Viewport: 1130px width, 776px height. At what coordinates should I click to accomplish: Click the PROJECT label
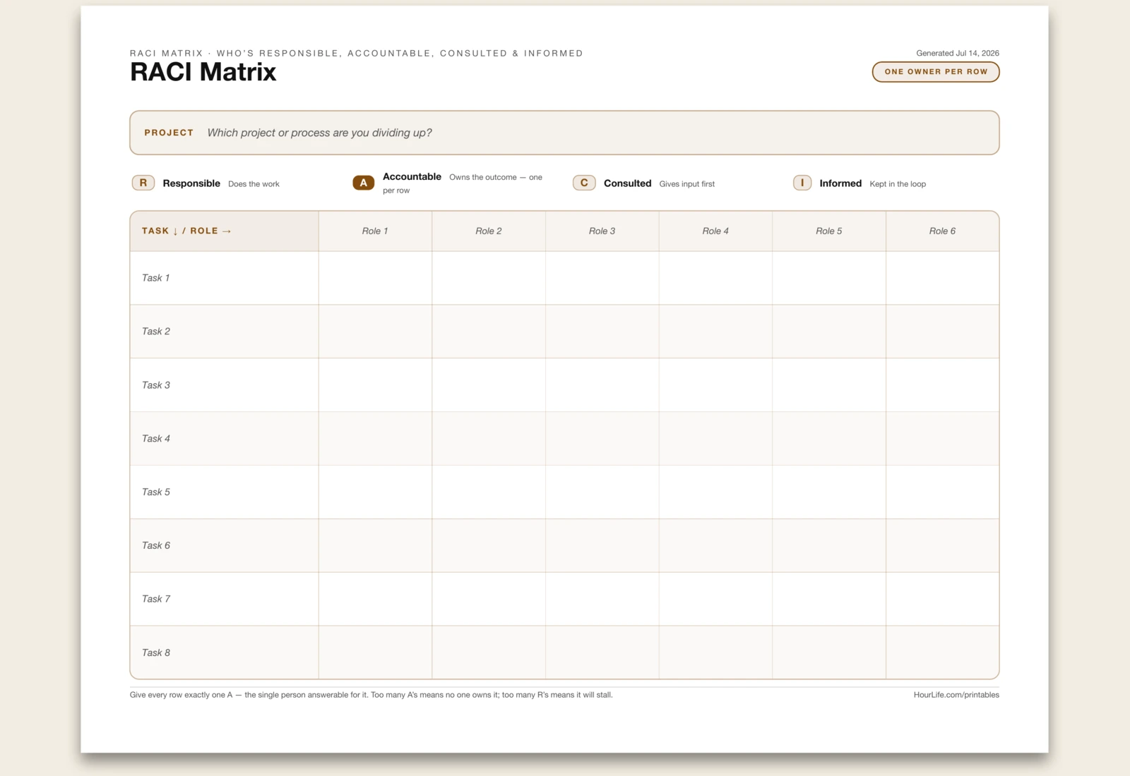click(169, 133)
